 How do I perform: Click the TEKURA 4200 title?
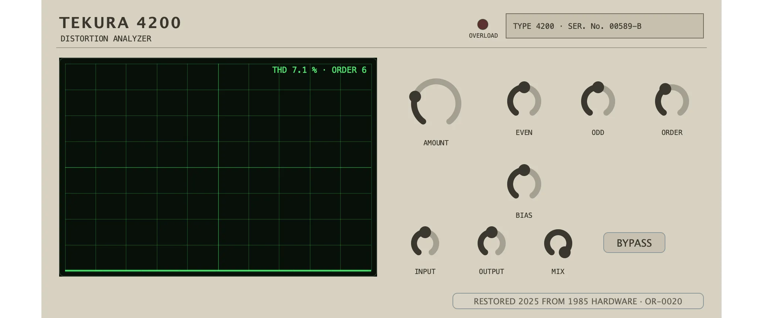[120, 23]
